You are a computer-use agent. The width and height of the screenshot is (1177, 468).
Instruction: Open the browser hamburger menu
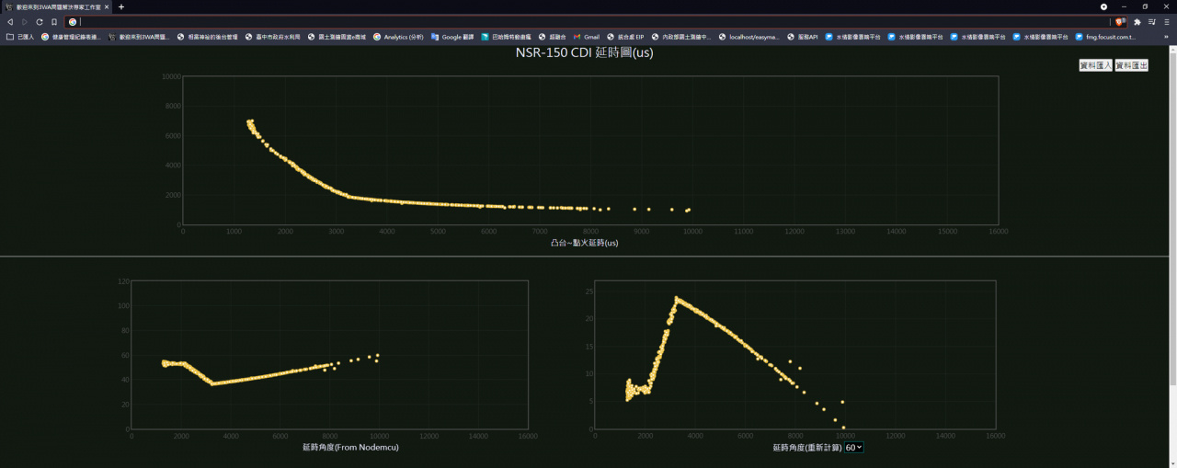[1167, 22]
